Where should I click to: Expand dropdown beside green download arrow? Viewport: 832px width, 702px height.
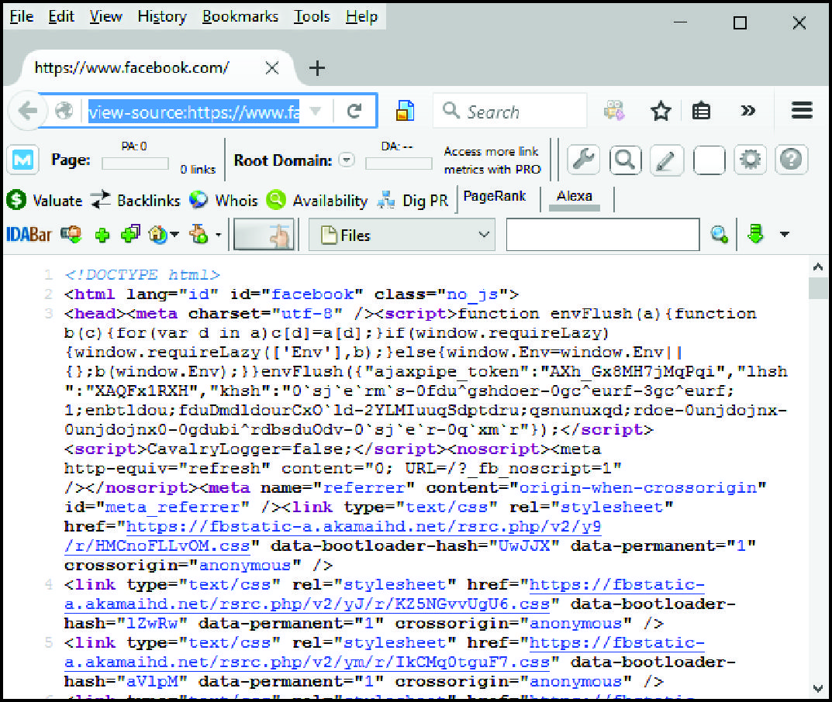(784, 234)
